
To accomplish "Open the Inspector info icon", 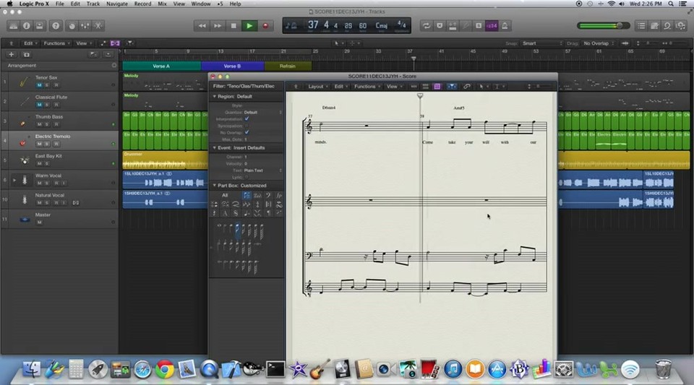I will [x=27, y=25].
